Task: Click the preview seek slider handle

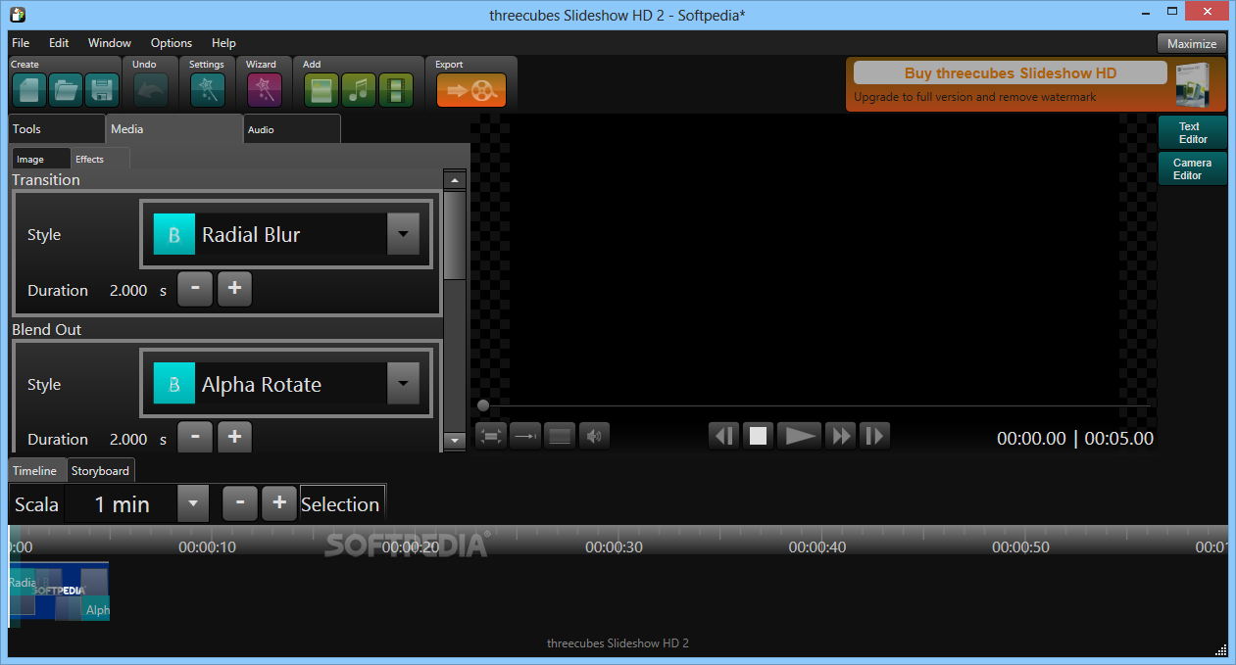Action: (x=483, y=404)
